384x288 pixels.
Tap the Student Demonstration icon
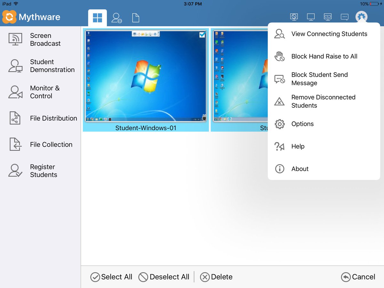tap(15, 66)
